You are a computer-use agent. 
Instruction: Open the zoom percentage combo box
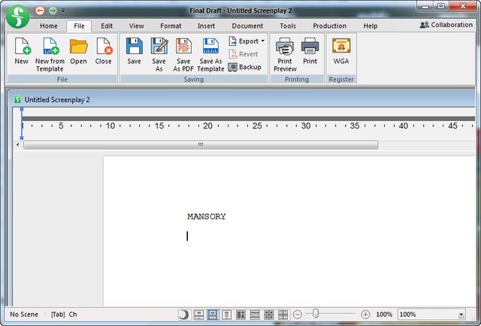pos(461,314)
